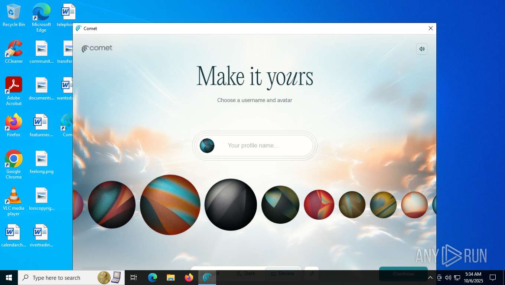Open Task View from the taskbar
The width and height of the screenshot is (505, 285).
coord(134,278)
